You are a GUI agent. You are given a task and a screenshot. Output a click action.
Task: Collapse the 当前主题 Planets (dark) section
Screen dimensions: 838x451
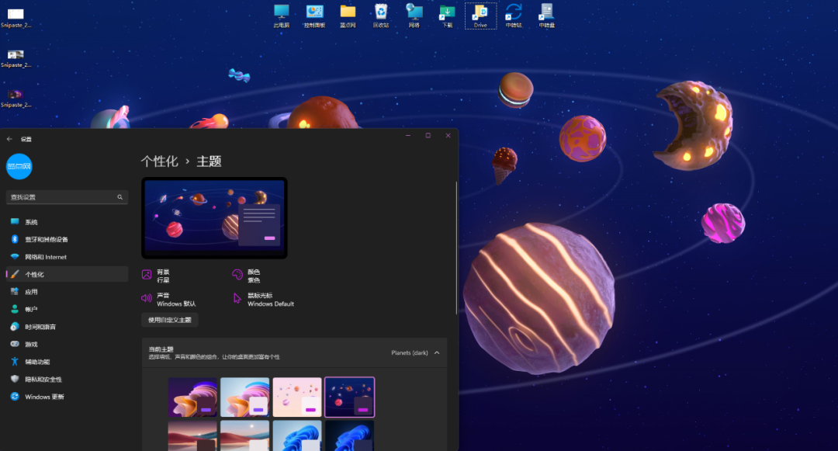click(x=437, y=352)
